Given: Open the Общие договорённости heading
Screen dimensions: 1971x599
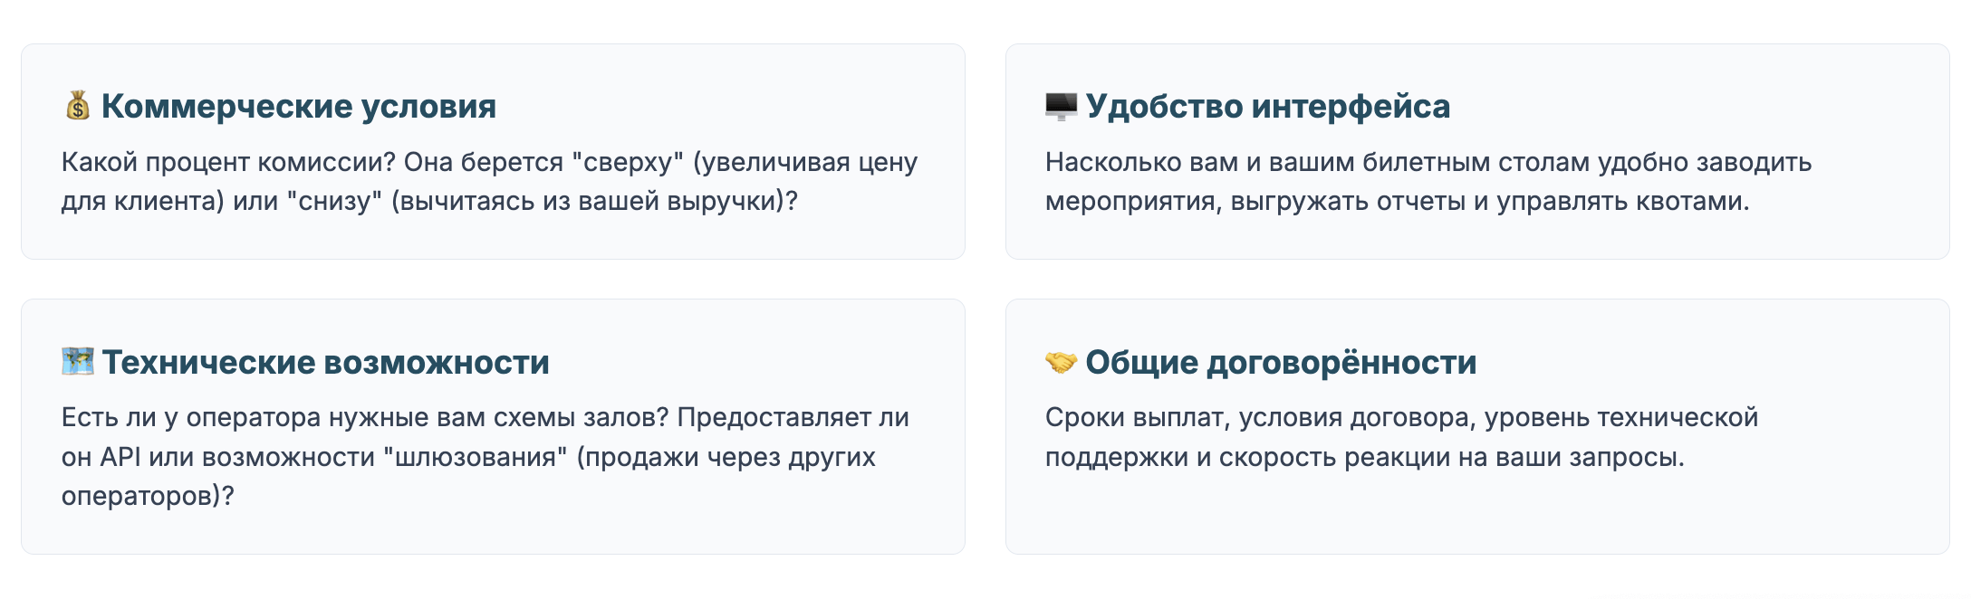Looking at the screenshot, I should pyautogui.click(x=1281, y=362).
